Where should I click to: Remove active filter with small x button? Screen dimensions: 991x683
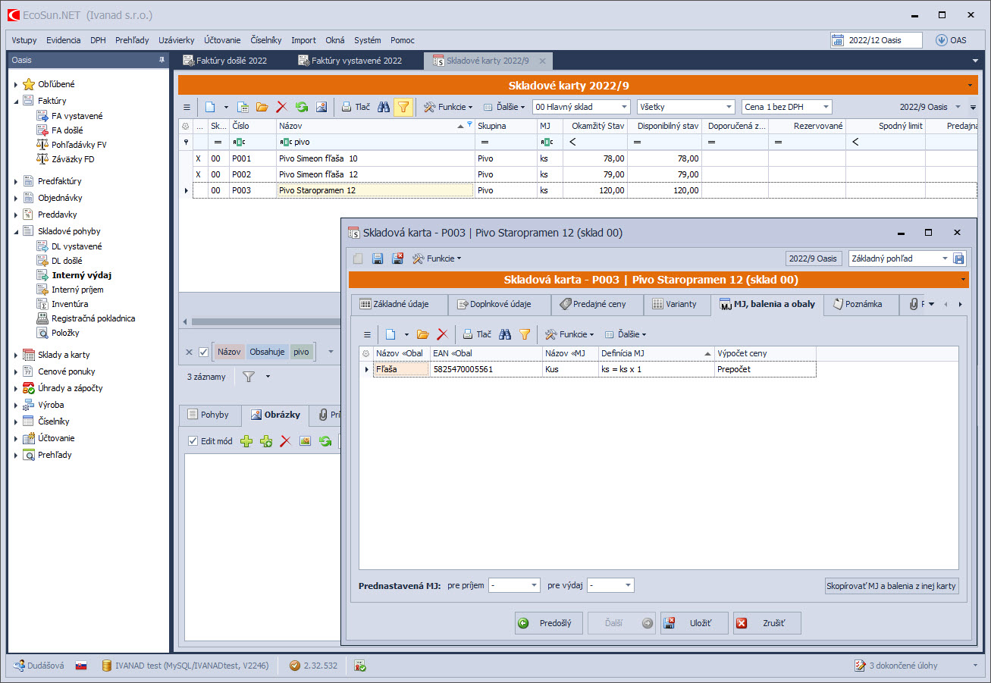click(190, 352)
